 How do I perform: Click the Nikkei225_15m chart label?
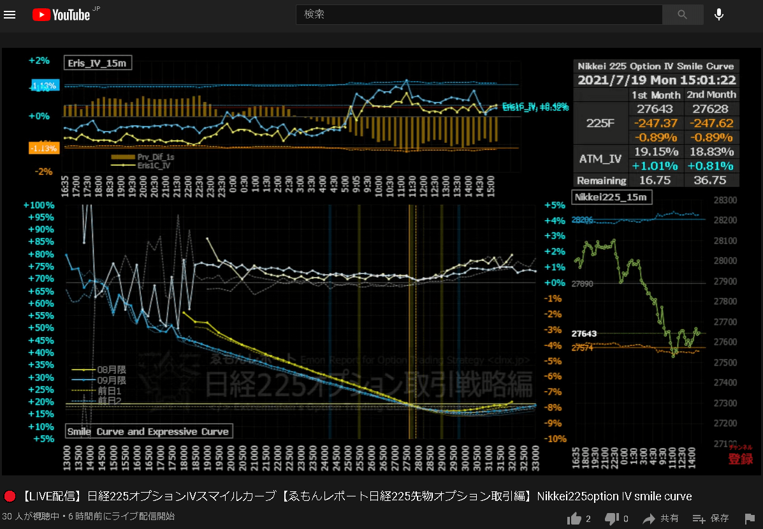611,197
